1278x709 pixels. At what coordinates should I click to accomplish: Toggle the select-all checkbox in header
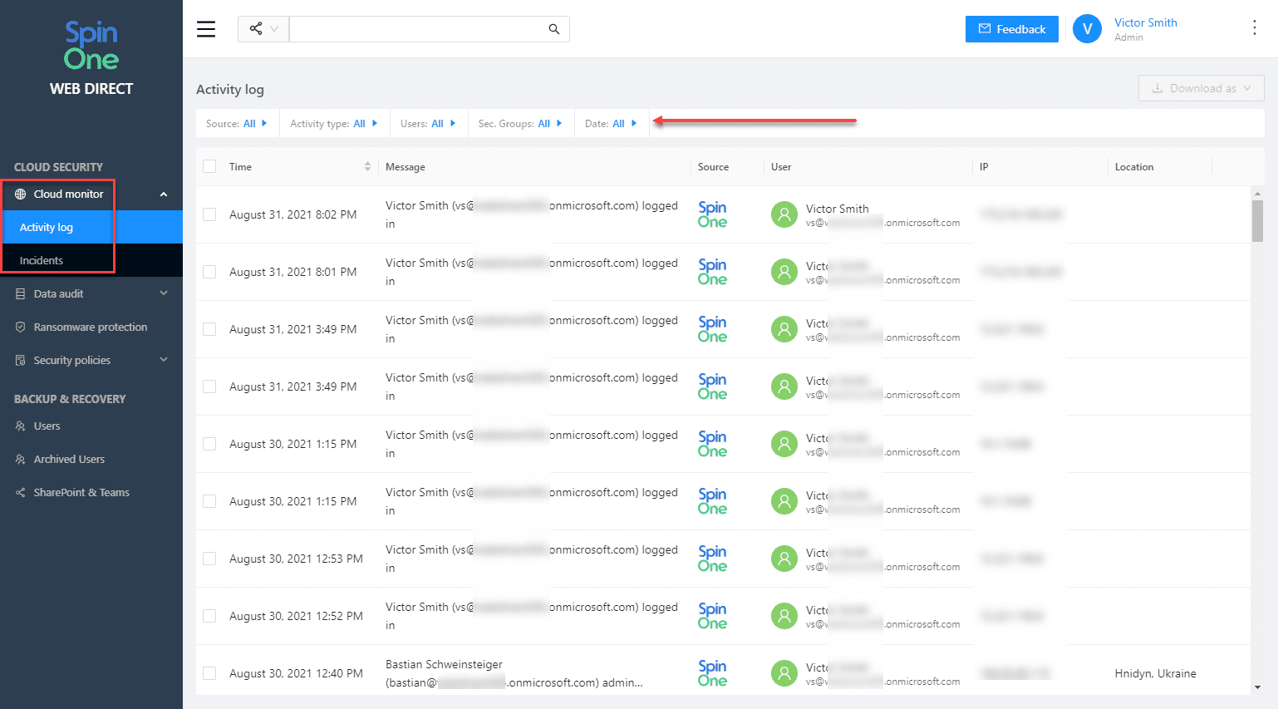tap(209, 166)
